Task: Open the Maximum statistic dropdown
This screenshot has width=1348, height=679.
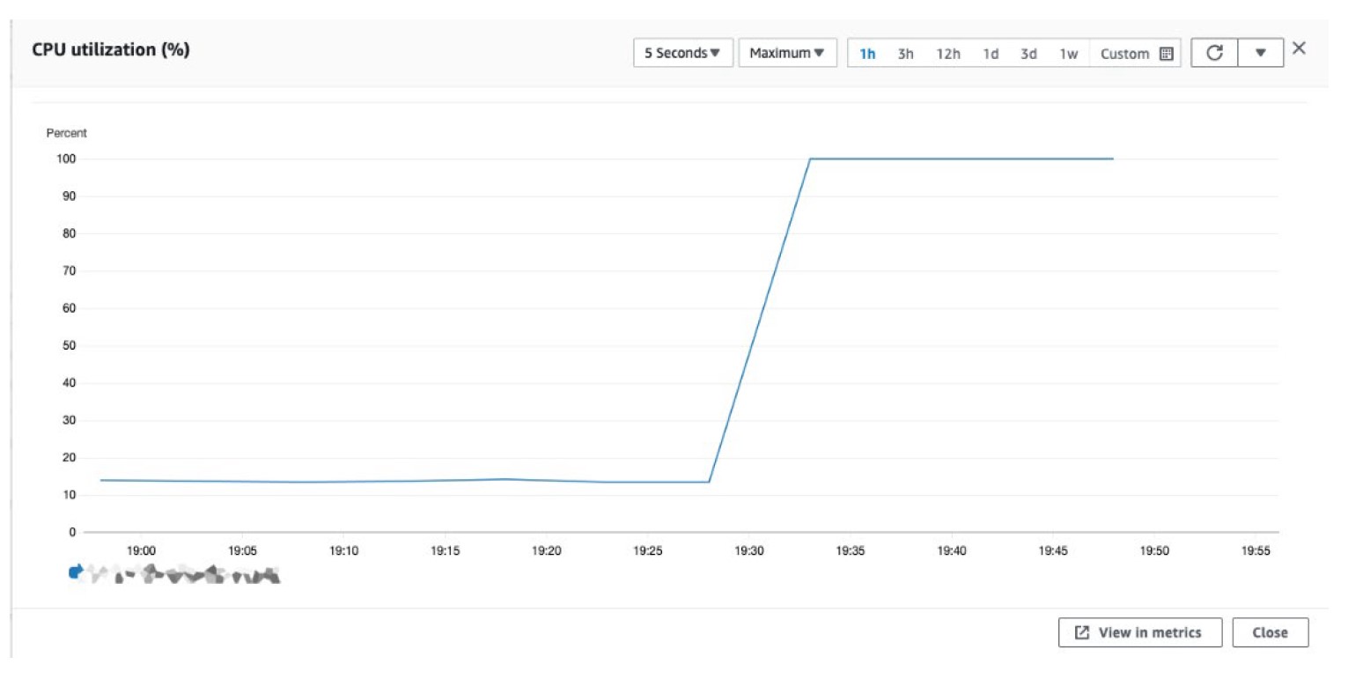Action: coord(787,53)
